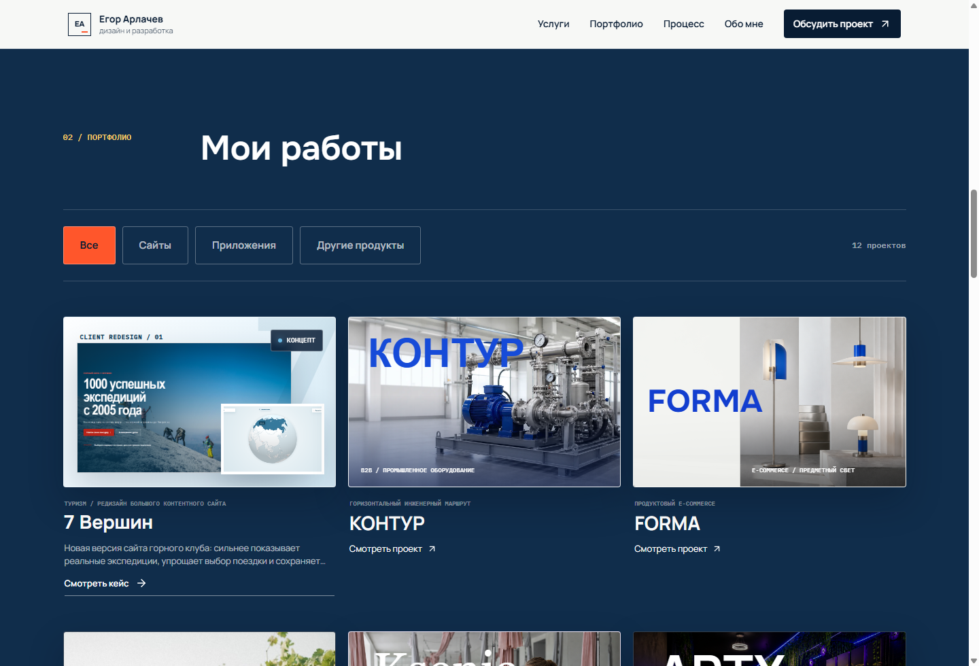
Task: Click the 7 Вершин description text
Action: 194,555
